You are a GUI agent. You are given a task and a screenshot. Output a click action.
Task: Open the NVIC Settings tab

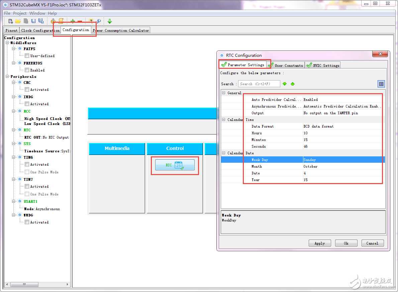click(x=323, y=65)
